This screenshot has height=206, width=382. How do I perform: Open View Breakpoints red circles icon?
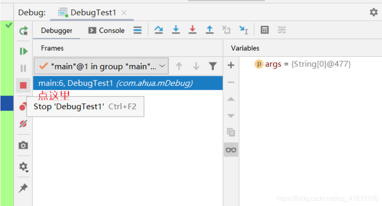tap(23, 107)
